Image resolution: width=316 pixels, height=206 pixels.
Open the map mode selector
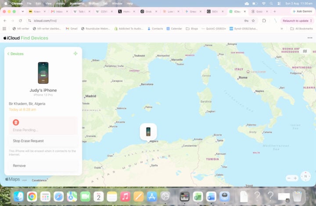click(305, 51)
